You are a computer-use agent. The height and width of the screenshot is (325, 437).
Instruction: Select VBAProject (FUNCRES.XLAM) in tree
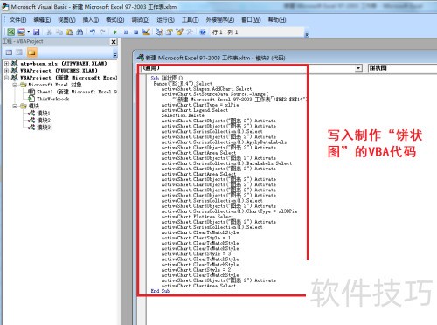click(59, 70)
